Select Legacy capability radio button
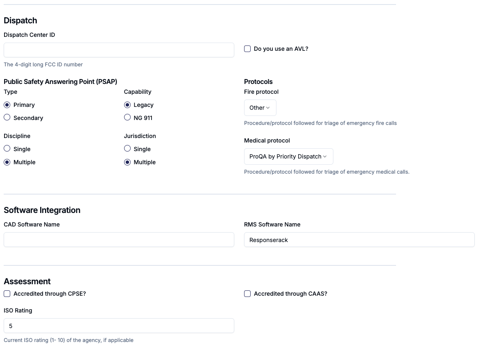The height and width of the screenshot is (351, 480). pos(127,105)
